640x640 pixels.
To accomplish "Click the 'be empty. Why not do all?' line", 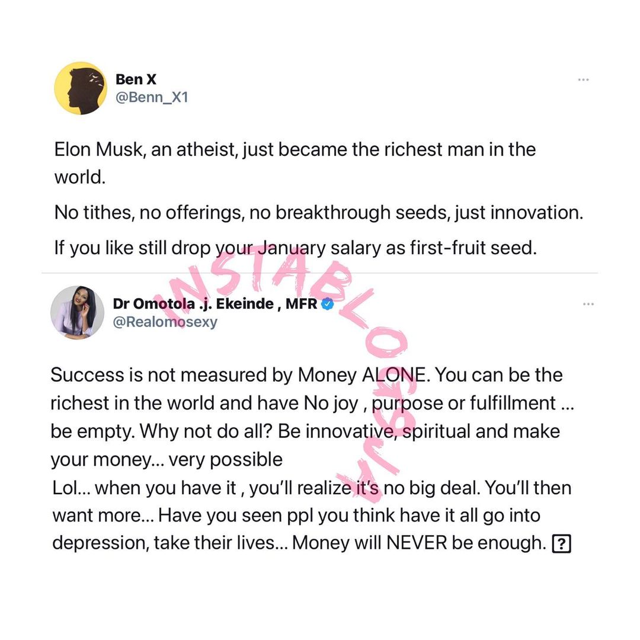I will 305,431.
